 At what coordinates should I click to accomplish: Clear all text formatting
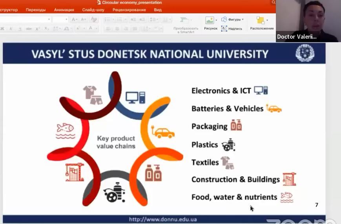tap(94, 20)
